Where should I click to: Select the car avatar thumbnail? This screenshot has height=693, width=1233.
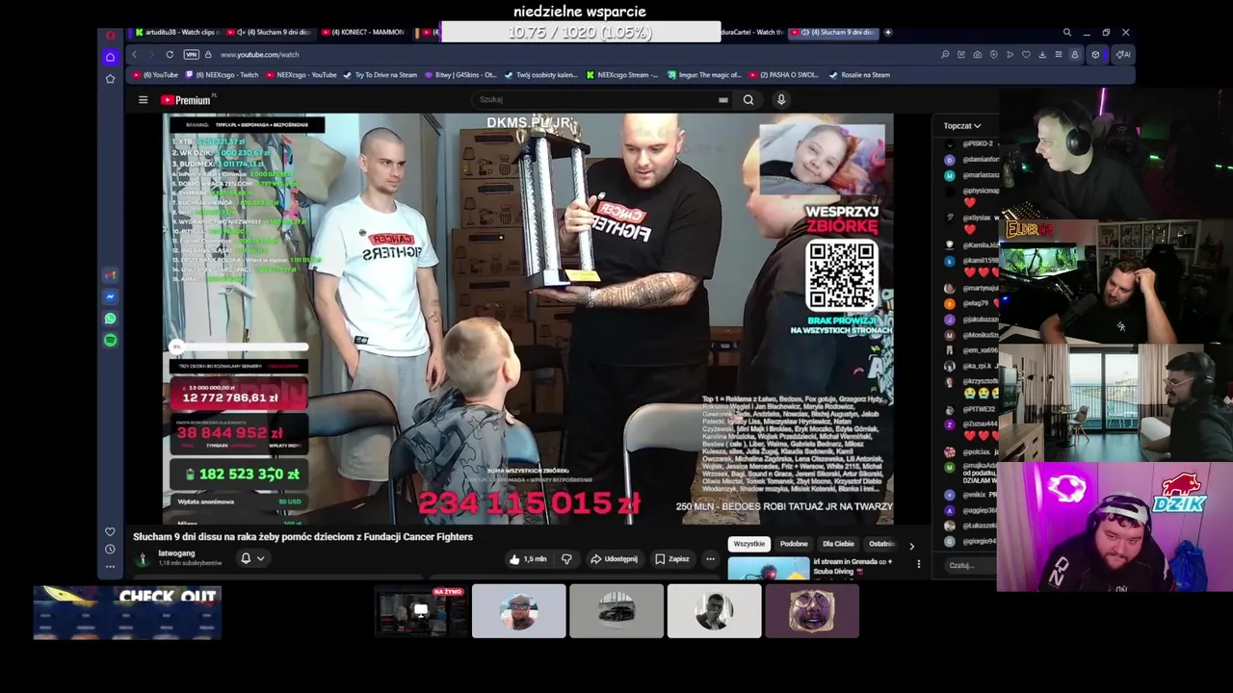(x=616, y=611)
